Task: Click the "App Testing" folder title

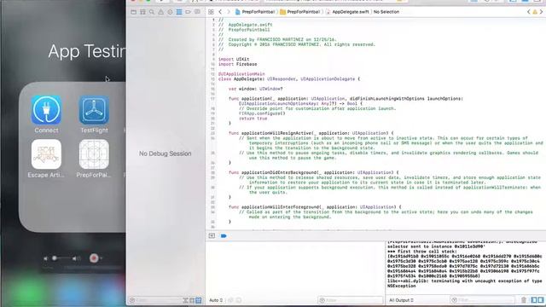Action: [87, 51]
